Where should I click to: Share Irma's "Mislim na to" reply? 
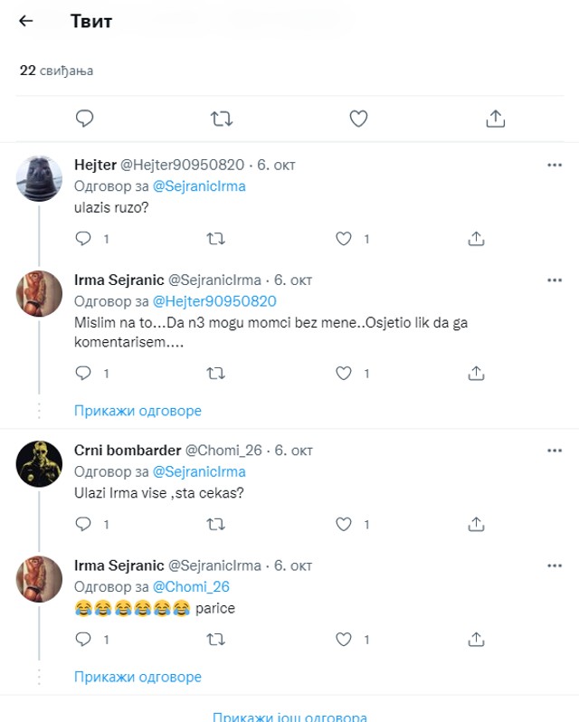tap(477, 373)
